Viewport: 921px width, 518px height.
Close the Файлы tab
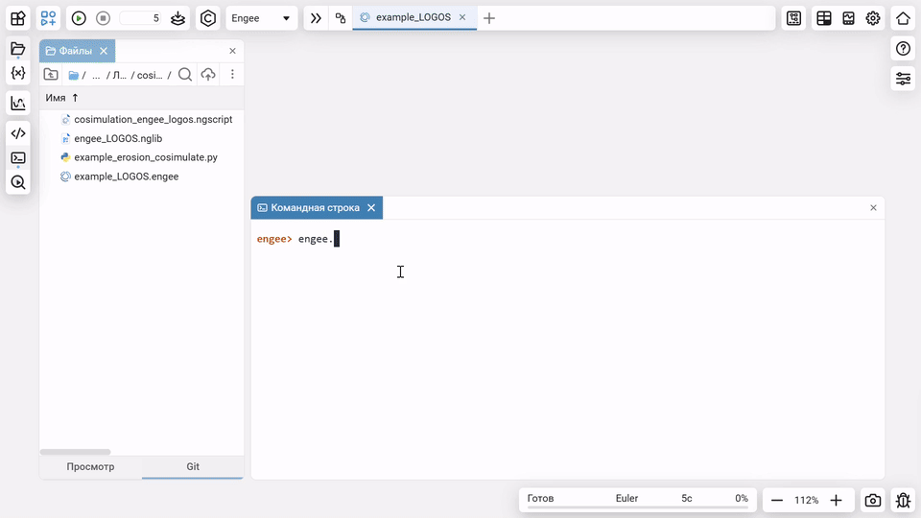point(104,51)
